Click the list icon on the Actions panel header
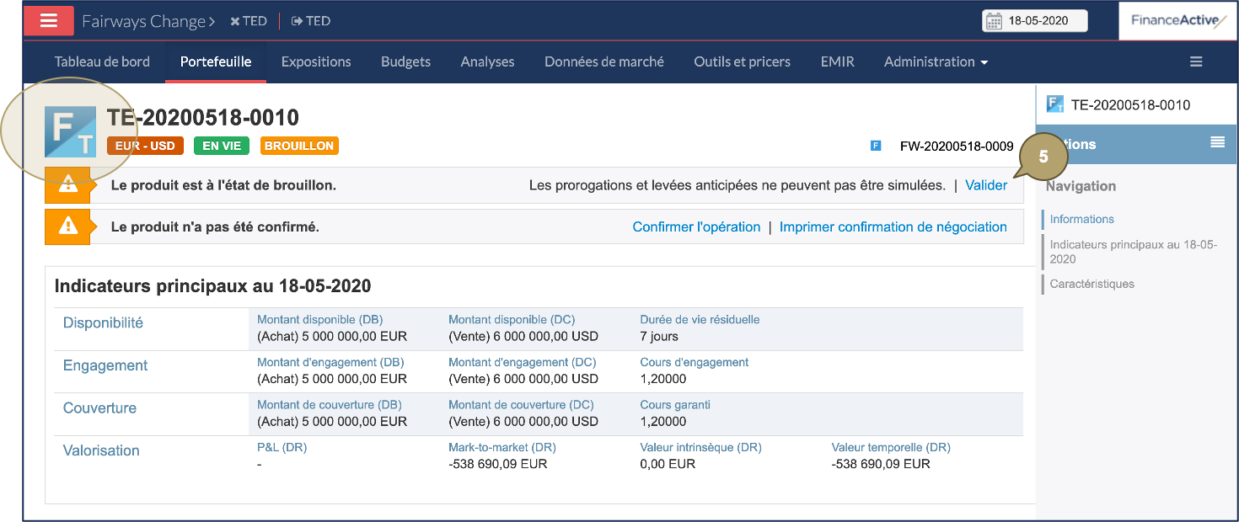The image size is (1239, 522). [x=1217, y=142]
